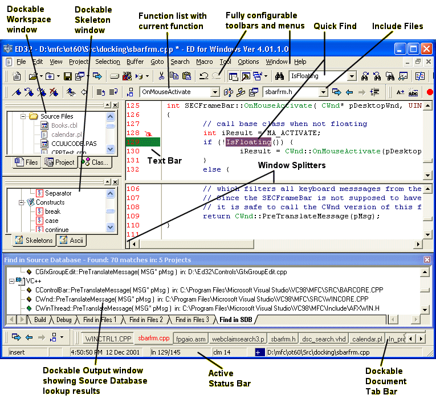Open dropdown arrow next to Open folder icon
The height and width of the screenshot is (399, 436).
pyautogui.click(x=41, y=76)
